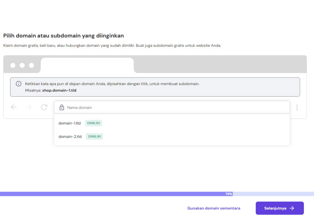Viewport: 314px width, 218px height.
Task: Click the browser forward arrow icon
Action: pyautogui.click(x=29, y=107)
